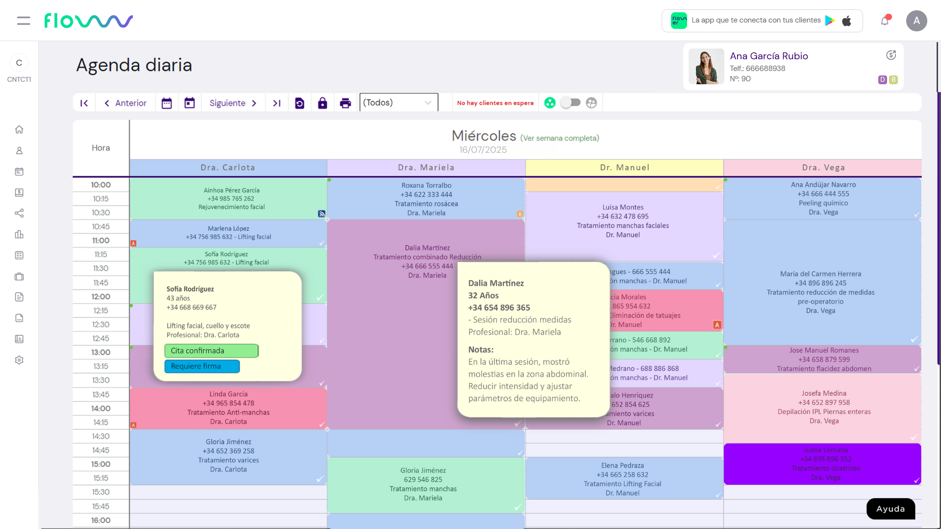This screenshot has width=941, height=529.
Task: Expand the (Todos) professional dropdown
Action: click(x=398, y=103)
